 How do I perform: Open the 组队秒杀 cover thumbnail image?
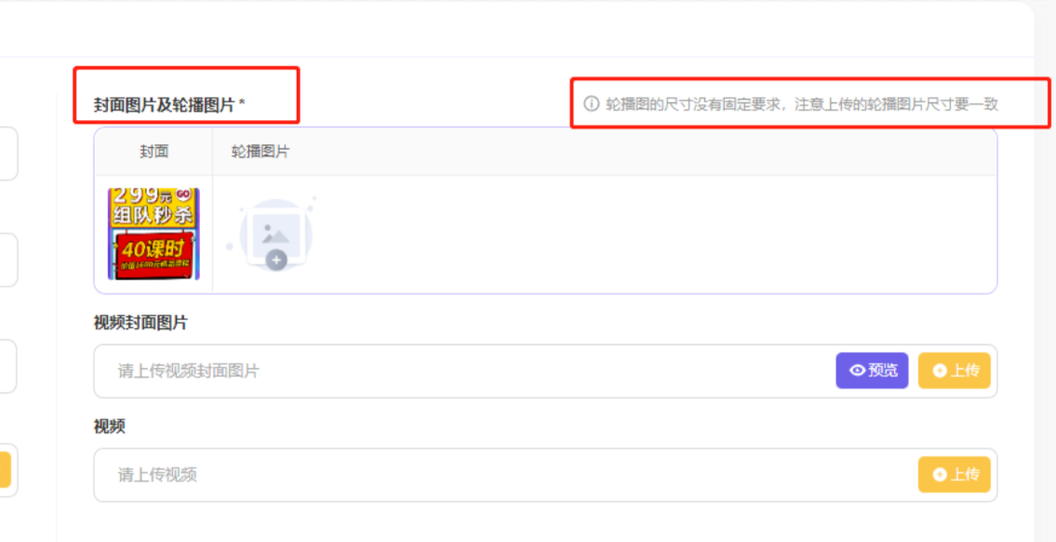154,233
